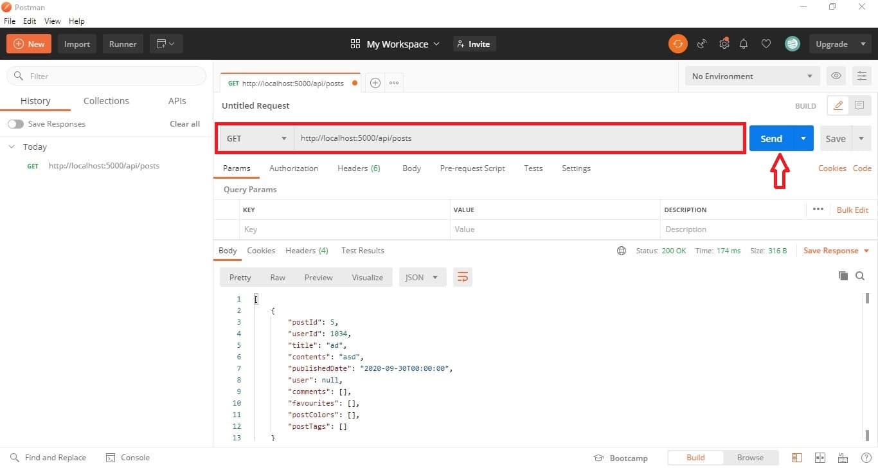Image resolution: width=878 pixels, height=468 pixels.
Task: Open the GET method dropdown
Action: pyautogui.click(x=256, y=138)
